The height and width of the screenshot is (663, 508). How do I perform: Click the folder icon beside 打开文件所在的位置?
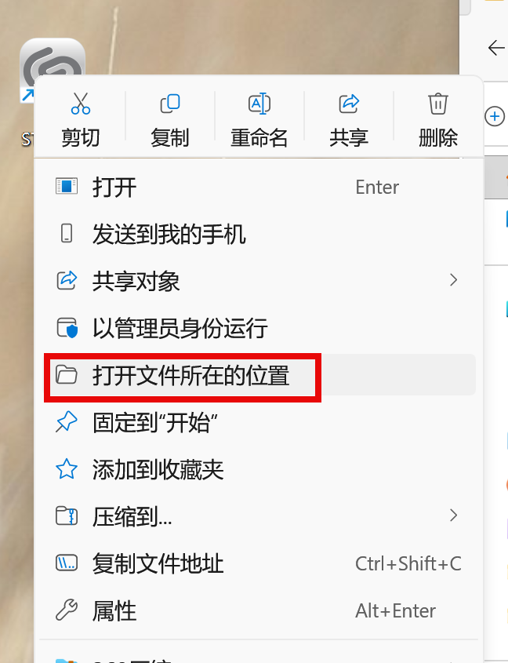point(67,374)
